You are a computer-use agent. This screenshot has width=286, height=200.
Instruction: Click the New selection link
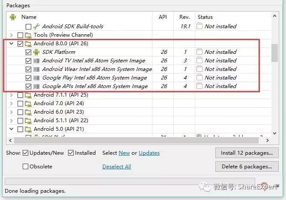[124, 153]
